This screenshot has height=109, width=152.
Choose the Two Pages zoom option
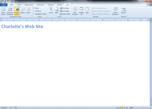(x=65, y=11)
